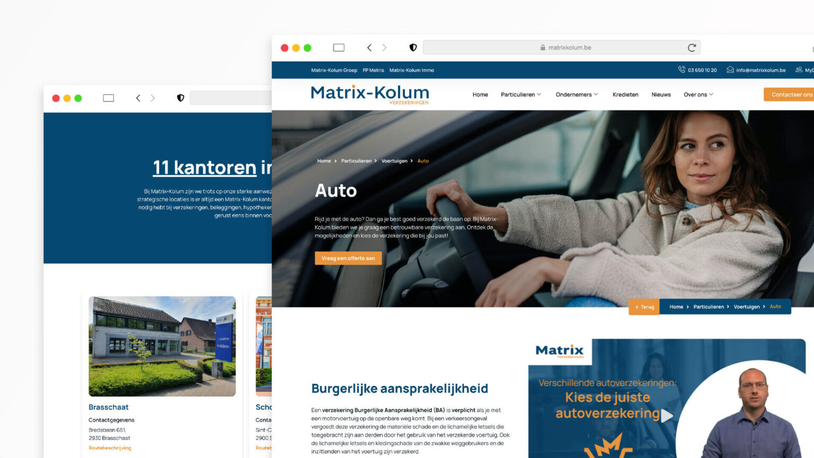
Task: Open the Nieuws menu item
Action: tap(661, 95)
